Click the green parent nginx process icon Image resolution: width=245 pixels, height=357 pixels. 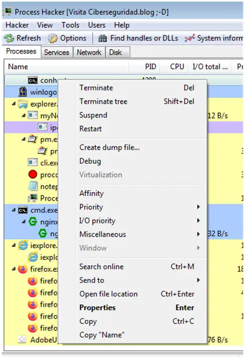(x=33, y=222)
